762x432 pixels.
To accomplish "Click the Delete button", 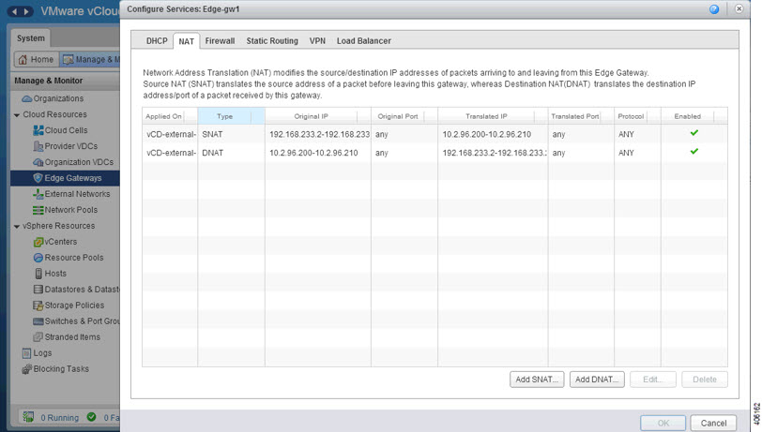I will 704,380.
